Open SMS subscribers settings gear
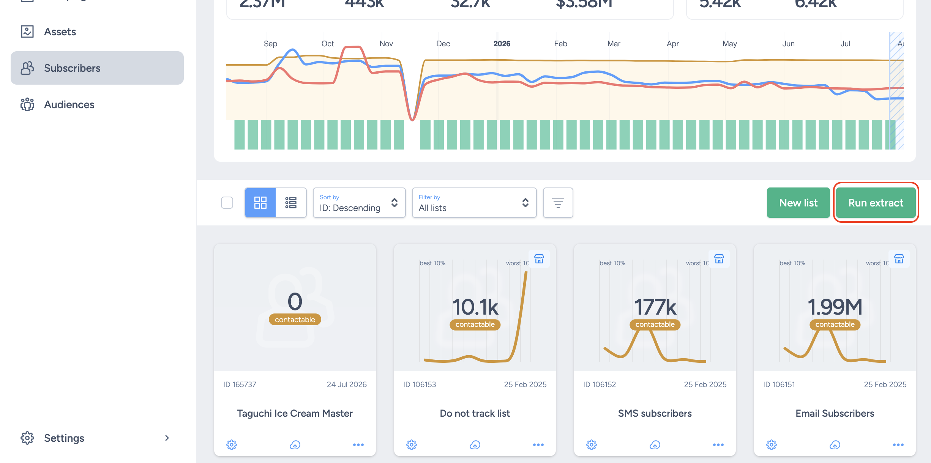931x463 pixels. 592,445
